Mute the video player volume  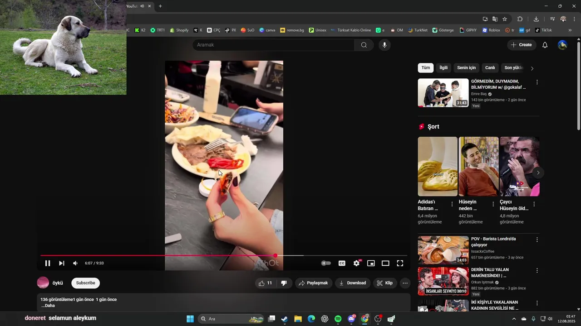coord(75,263)
